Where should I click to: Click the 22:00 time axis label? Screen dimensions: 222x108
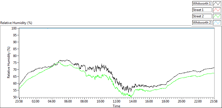click(x=198, y=101)
